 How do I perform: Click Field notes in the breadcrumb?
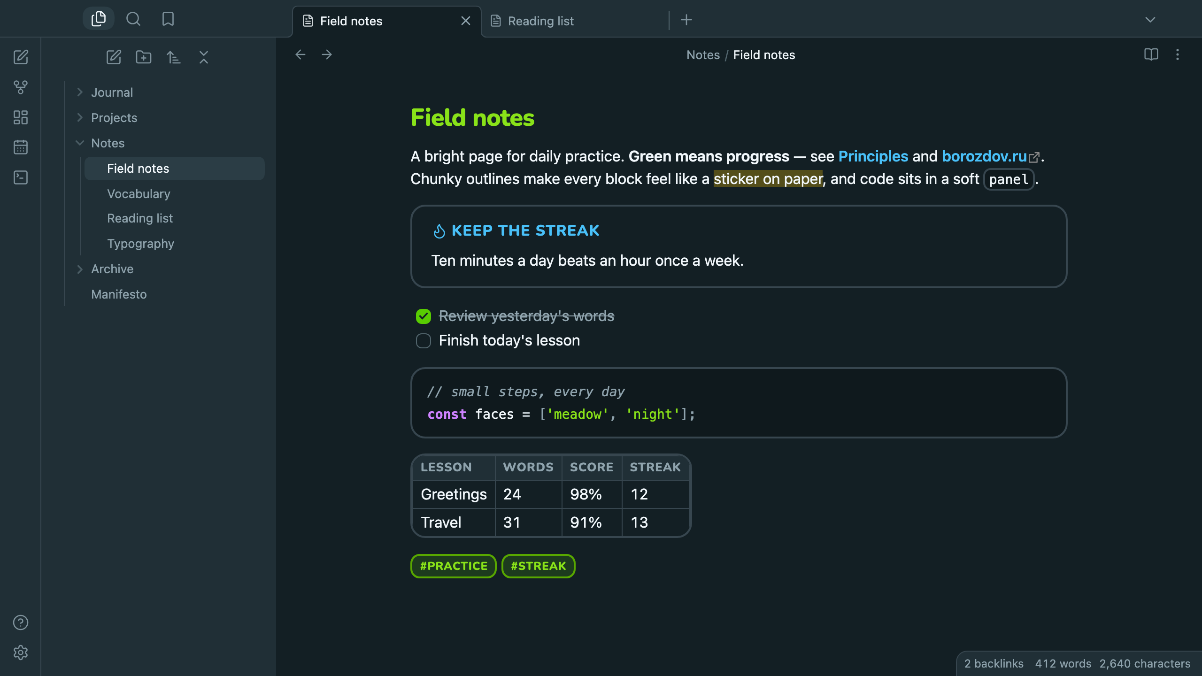764,55
